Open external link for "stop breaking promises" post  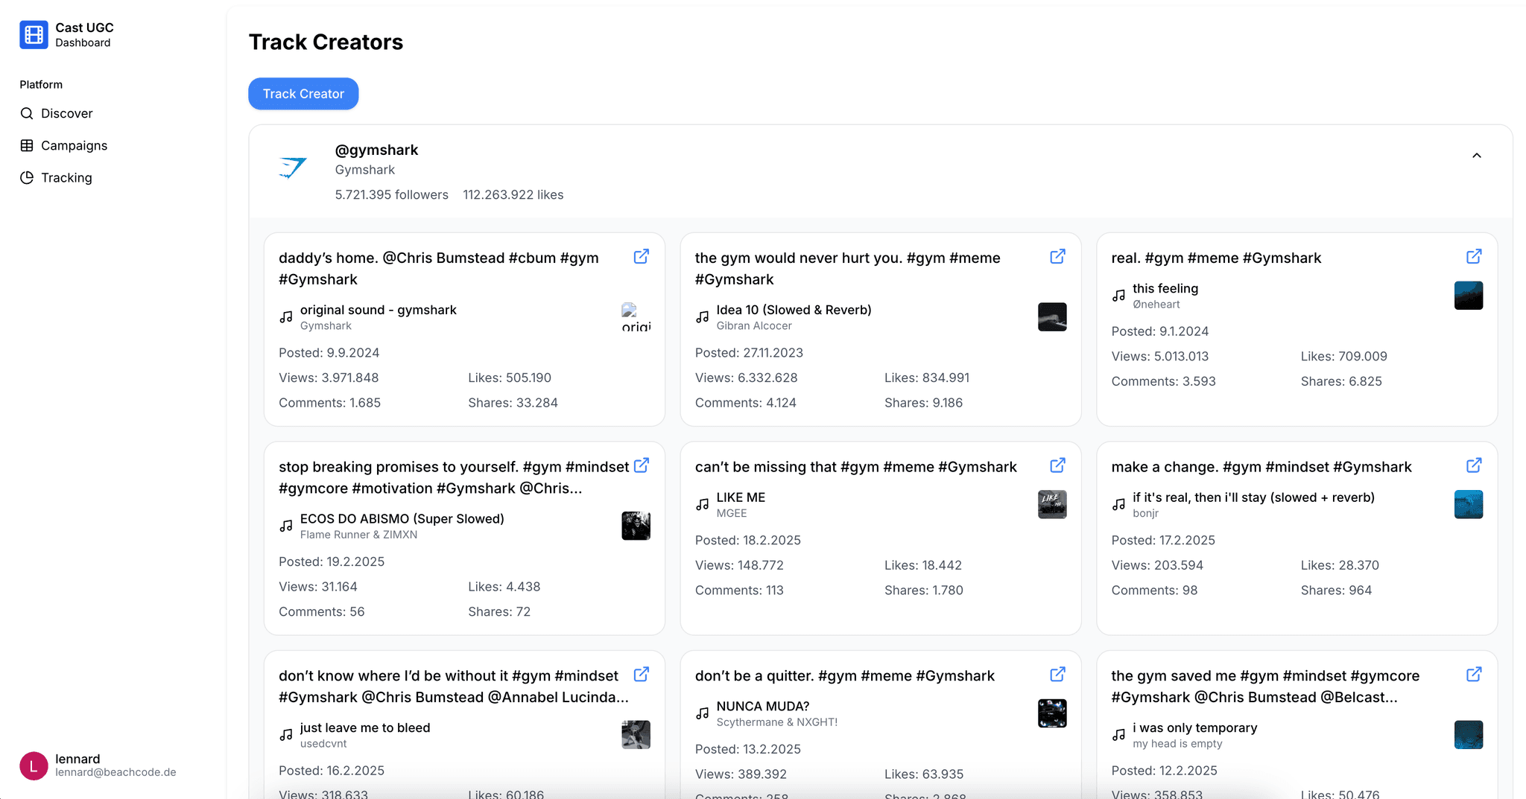click(641, 465)
